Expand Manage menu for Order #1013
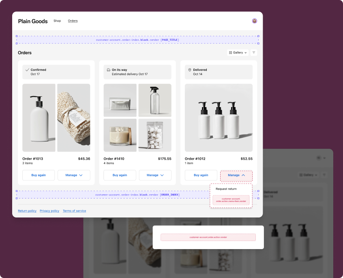 pyautogui.click(x=74, y=175)
